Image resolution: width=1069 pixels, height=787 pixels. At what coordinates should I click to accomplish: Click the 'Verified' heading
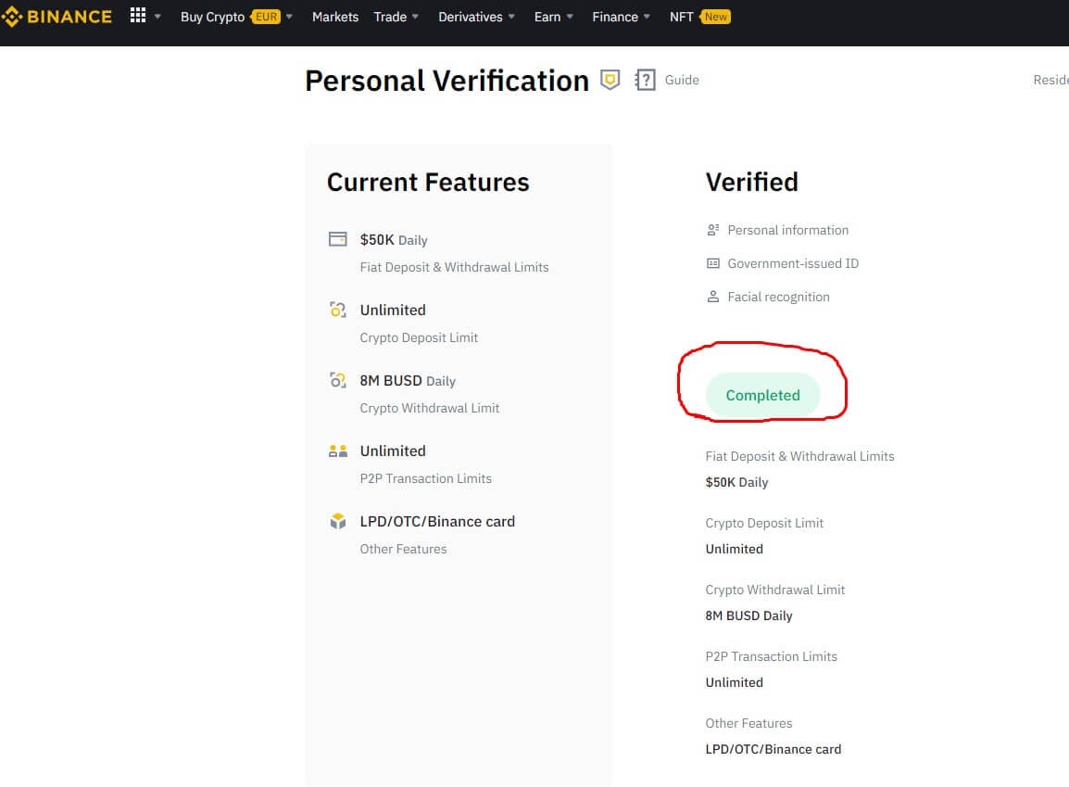(x=752, y=182)
